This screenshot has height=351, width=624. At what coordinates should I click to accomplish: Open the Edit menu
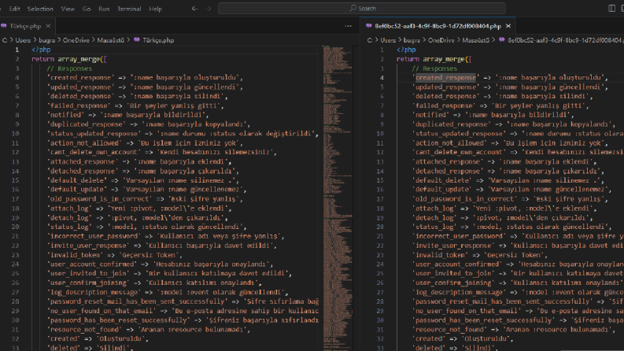click(x=14, y=9)
